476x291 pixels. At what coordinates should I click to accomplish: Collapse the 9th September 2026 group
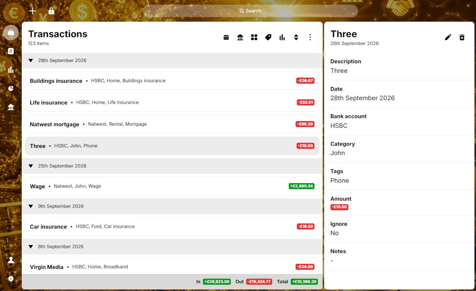click(31, 206)
